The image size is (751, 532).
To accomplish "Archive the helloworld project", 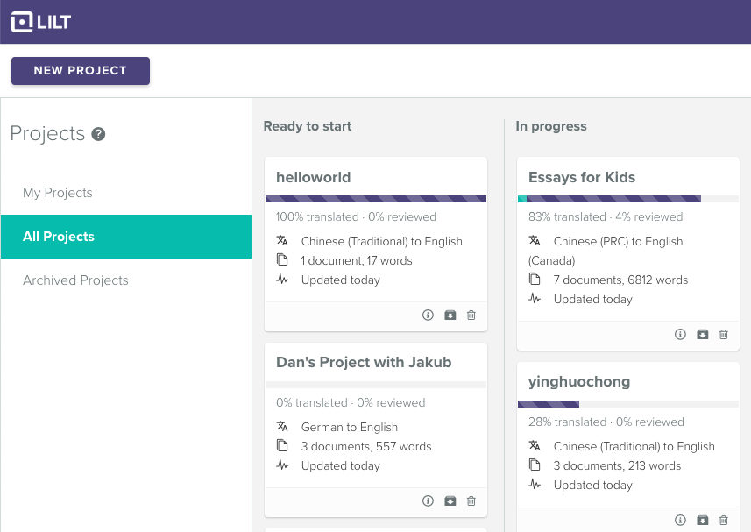I will point(450,316).
